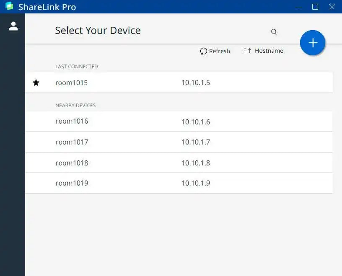Minimize the ShareLink Pro window
The width and height of the screenshot is (342, 276).
[298, 7]
